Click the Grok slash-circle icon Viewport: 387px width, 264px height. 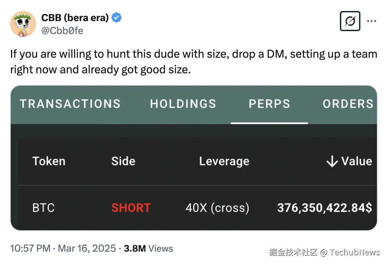[x=350, y=21]
